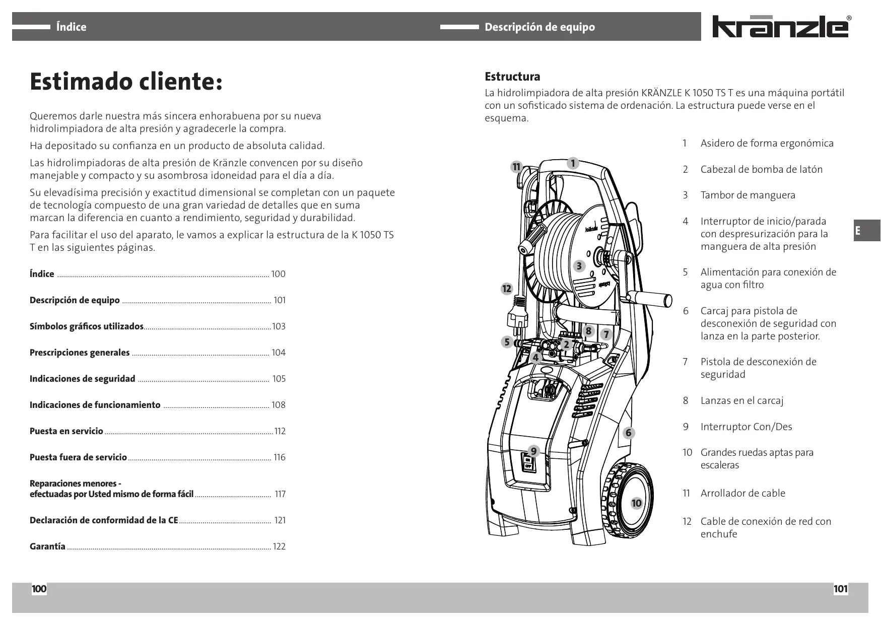
Task: Click the "Estructura" section heading
Action: coord(512,77)
